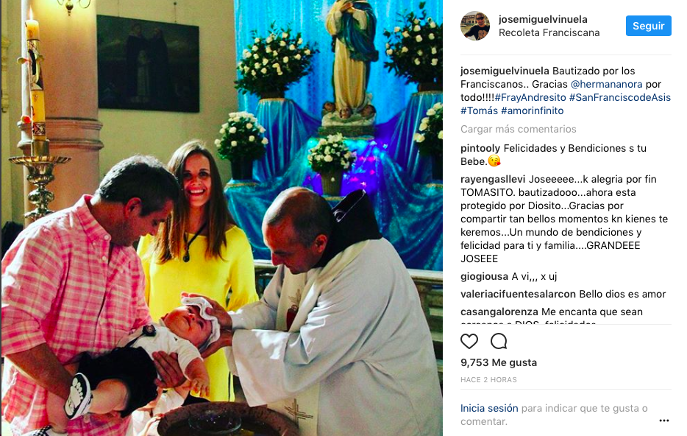
Task: Open commenter rayengasllevi's profile
Action: point(493,179)
